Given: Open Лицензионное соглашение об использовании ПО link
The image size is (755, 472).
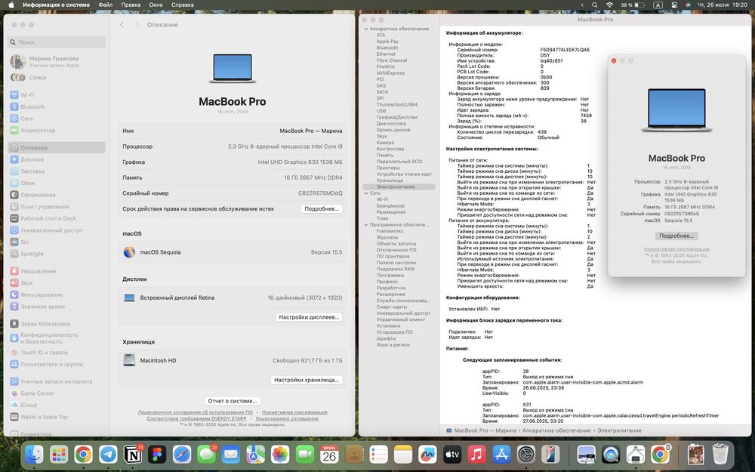Looking at the screenshot, I should (x=195, y=412).
